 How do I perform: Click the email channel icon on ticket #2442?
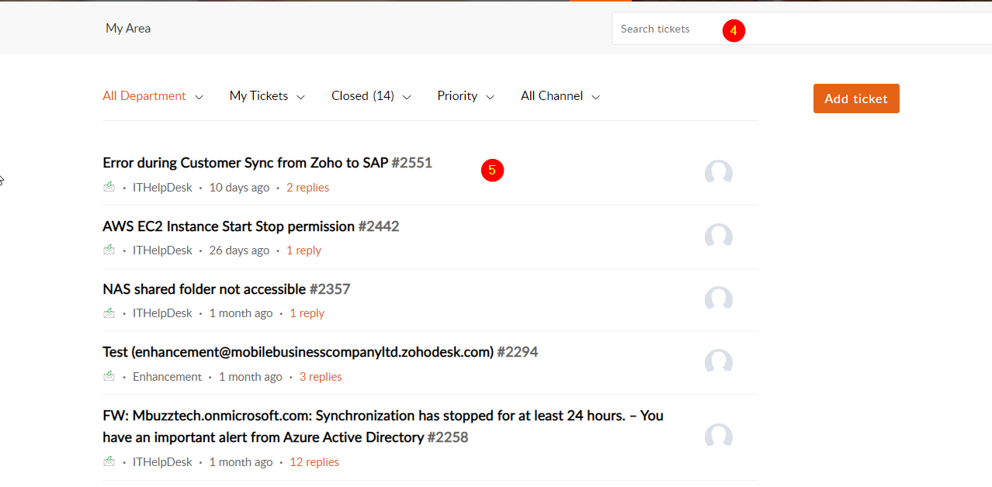click(x=109, y=250)
